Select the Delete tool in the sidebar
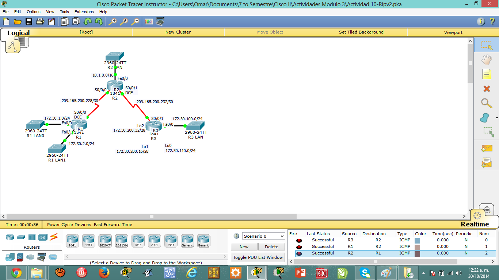 [487, 89]
